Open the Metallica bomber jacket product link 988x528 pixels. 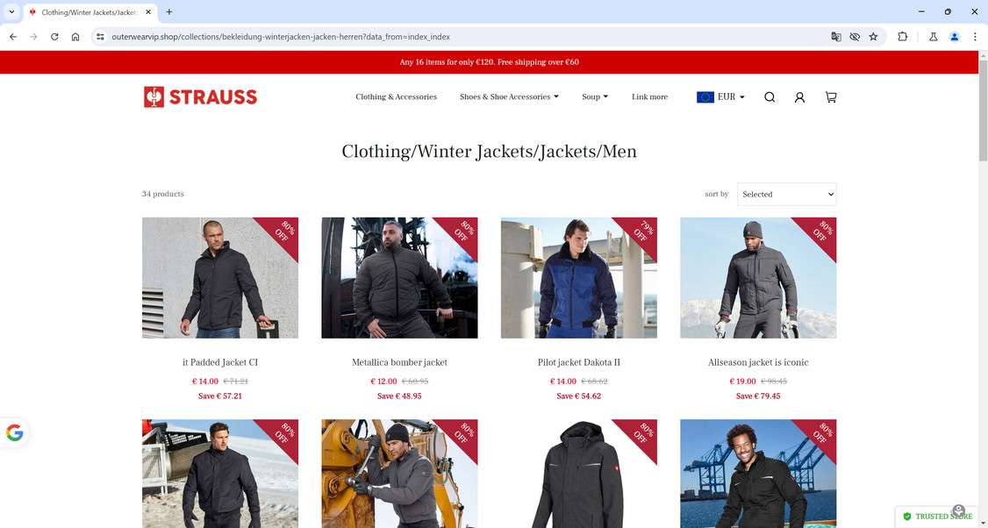399,362
